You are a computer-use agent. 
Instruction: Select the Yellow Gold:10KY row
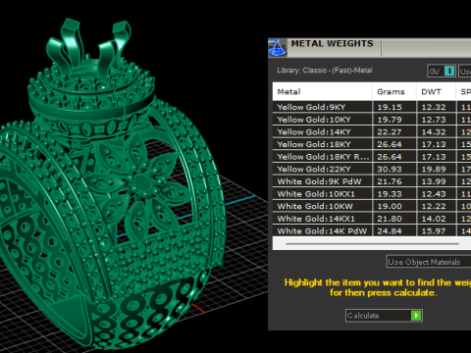tap(372, 120)
